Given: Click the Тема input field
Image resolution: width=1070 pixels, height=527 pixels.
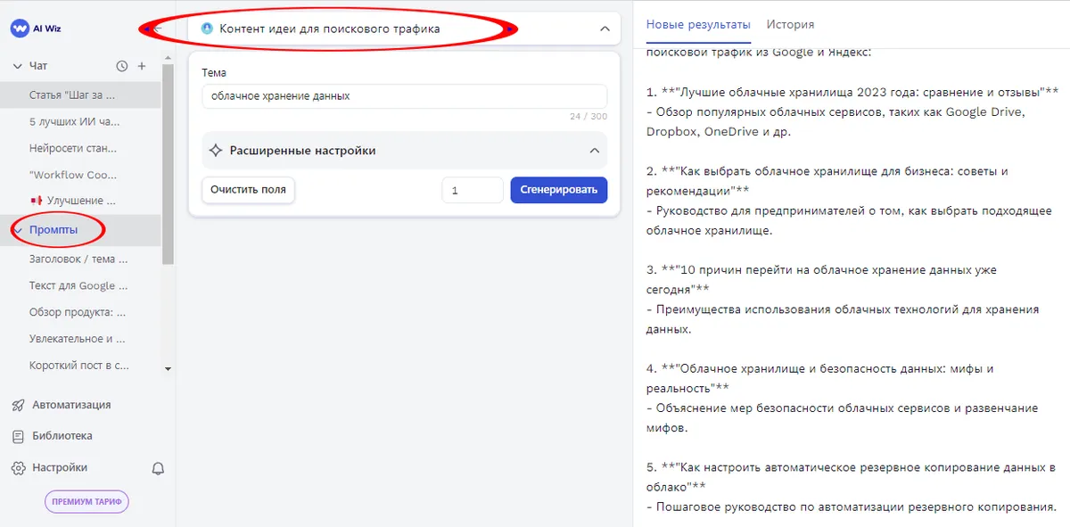Looking at the screenshot, I should pos(404,95).
